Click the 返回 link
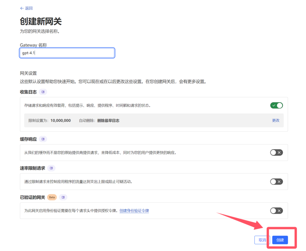 click(28, 8)
